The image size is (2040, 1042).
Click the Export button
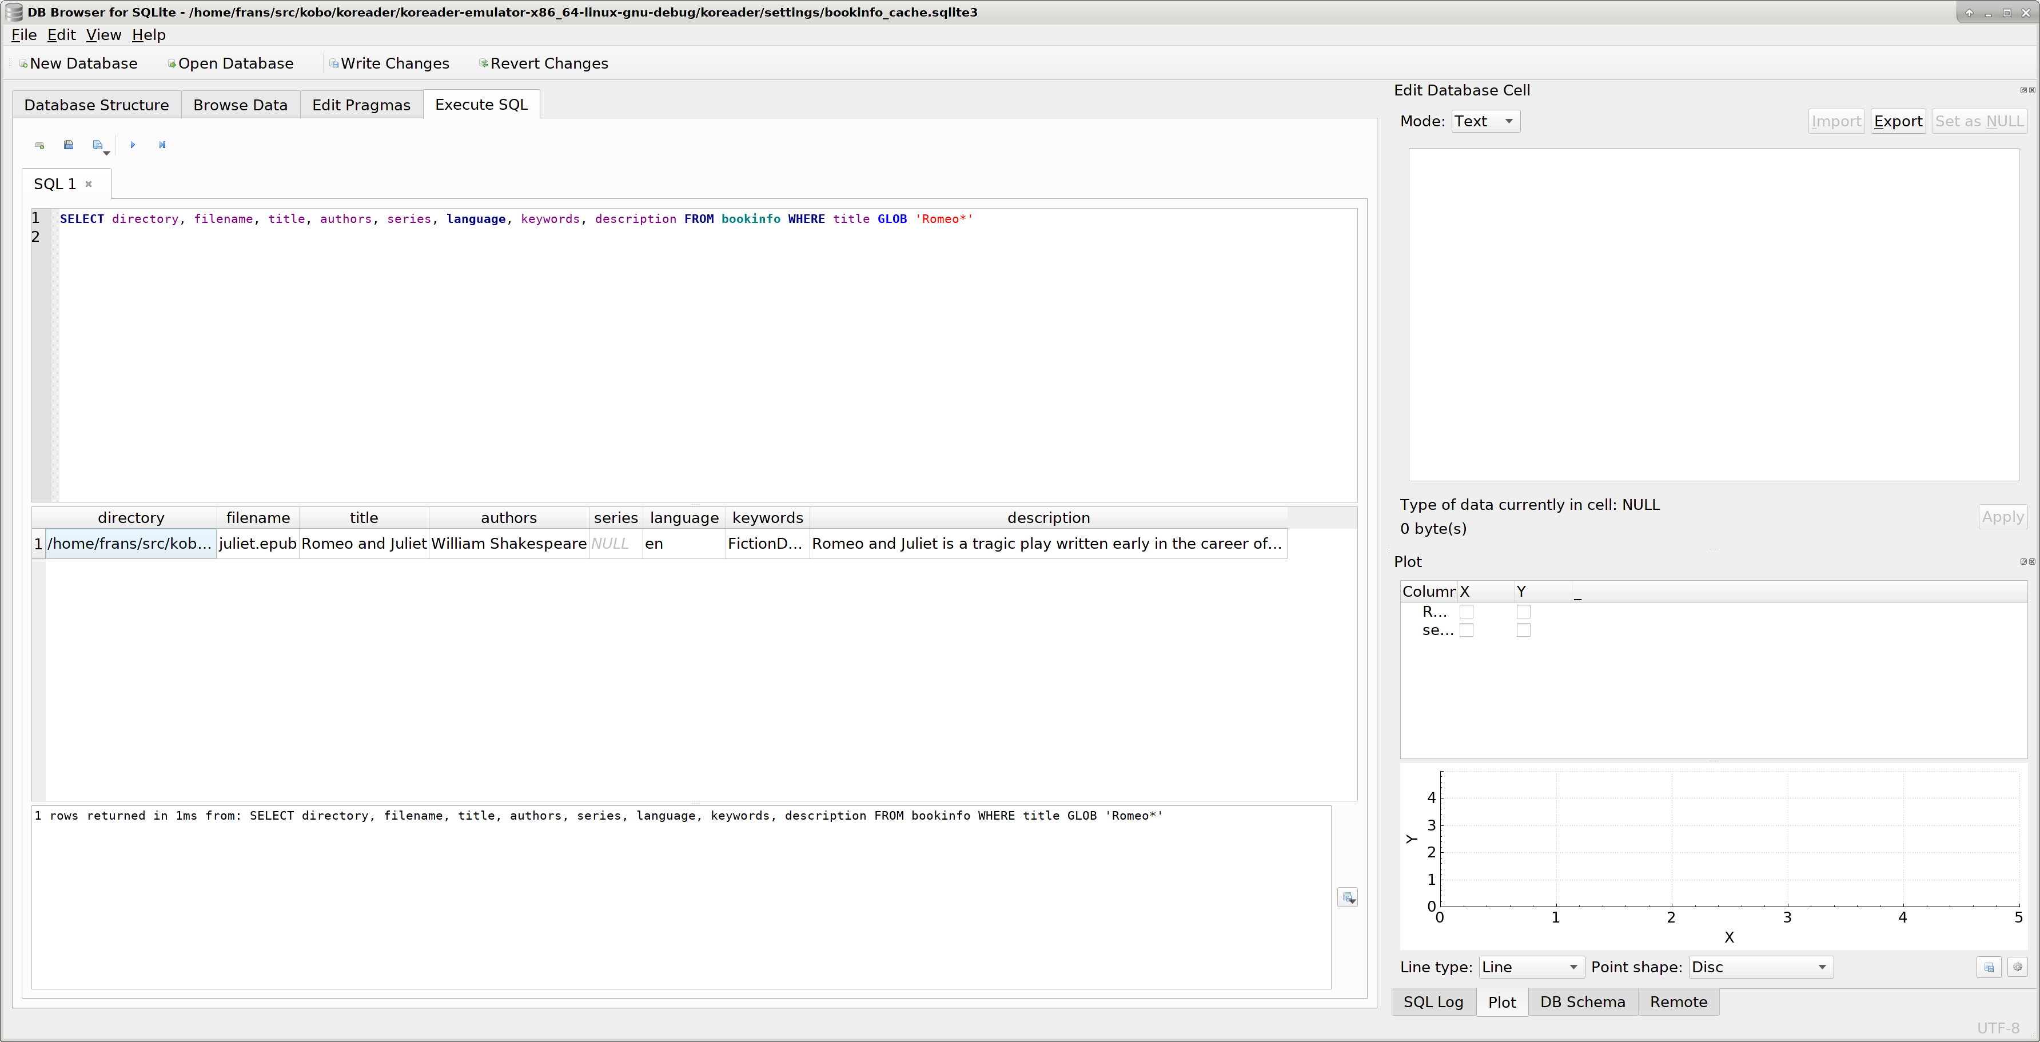pyautogui.click(x=1898, y=121)
